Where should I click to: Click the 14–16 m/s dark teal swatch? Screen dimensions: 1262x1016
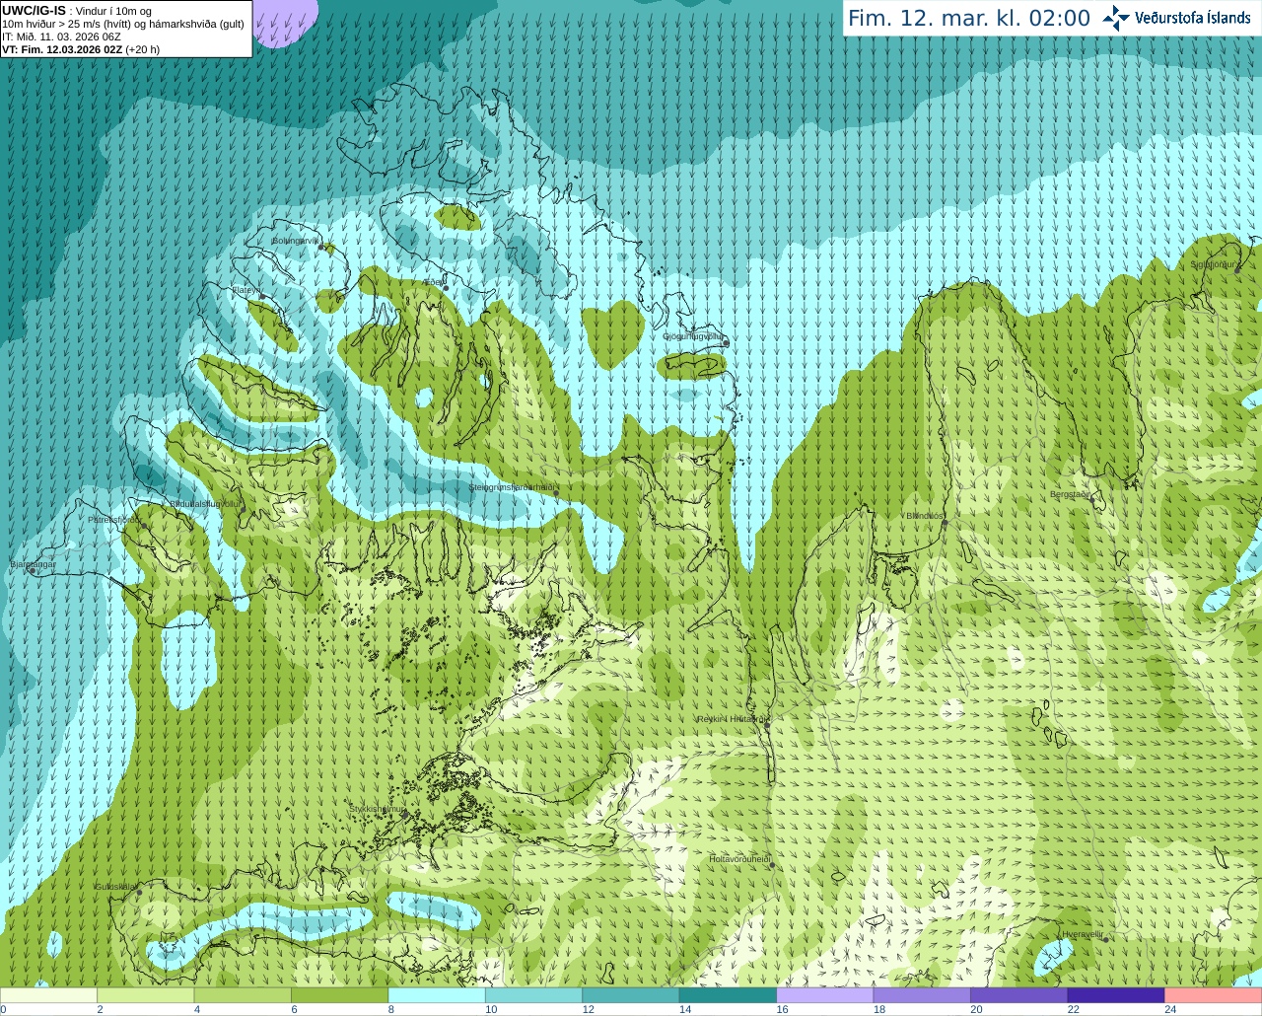click(728, 995)
